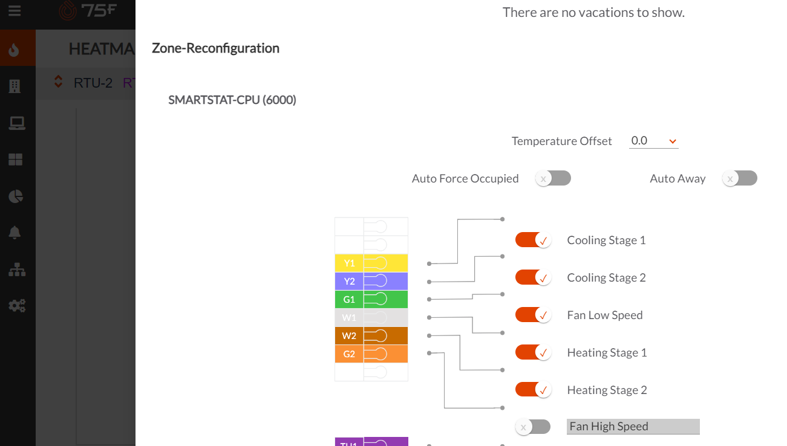Click the network hierarchy icon in sidebar
The image size is (787, 446).
[16, 269]
